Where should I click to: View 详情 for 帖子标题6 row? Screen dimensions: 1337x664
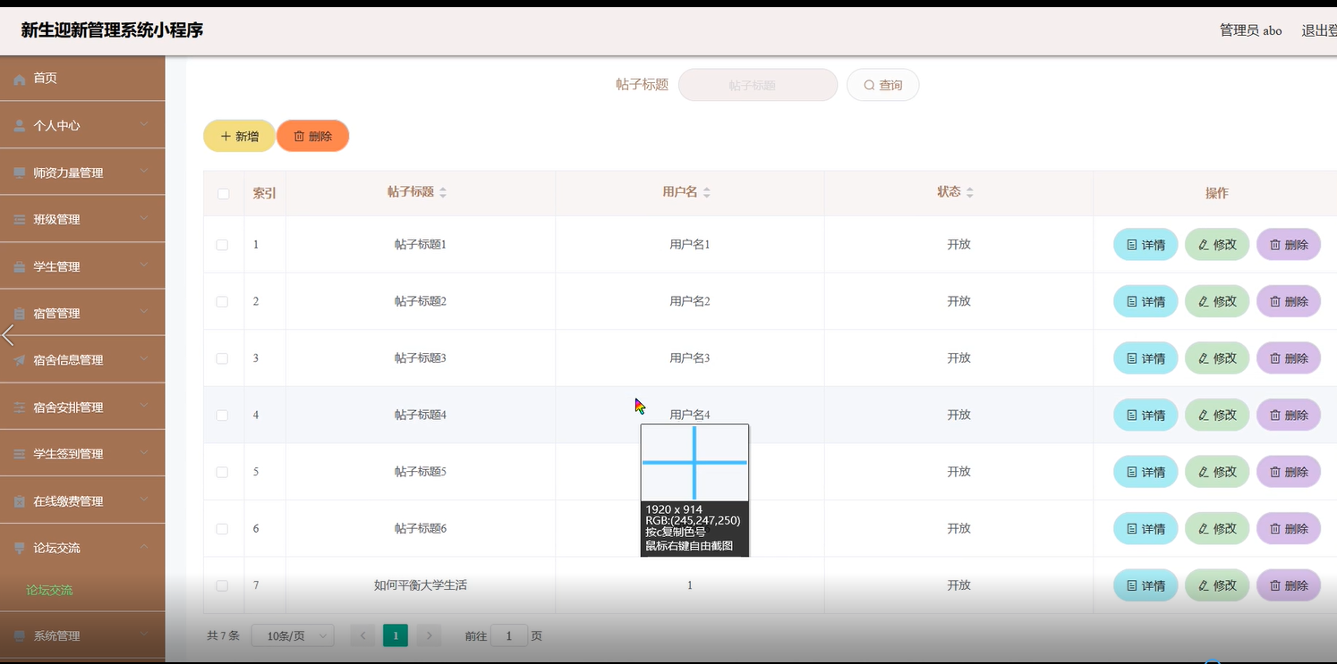[x=1145, y=529]
